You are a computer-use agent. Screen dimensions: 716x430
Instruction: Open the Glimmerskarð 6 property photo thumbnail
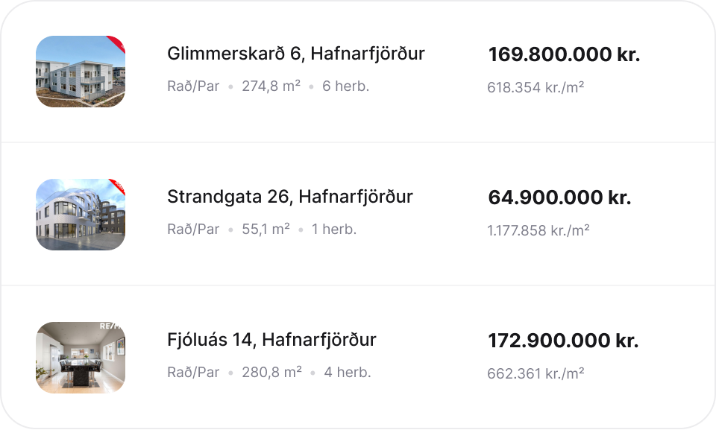81,72
